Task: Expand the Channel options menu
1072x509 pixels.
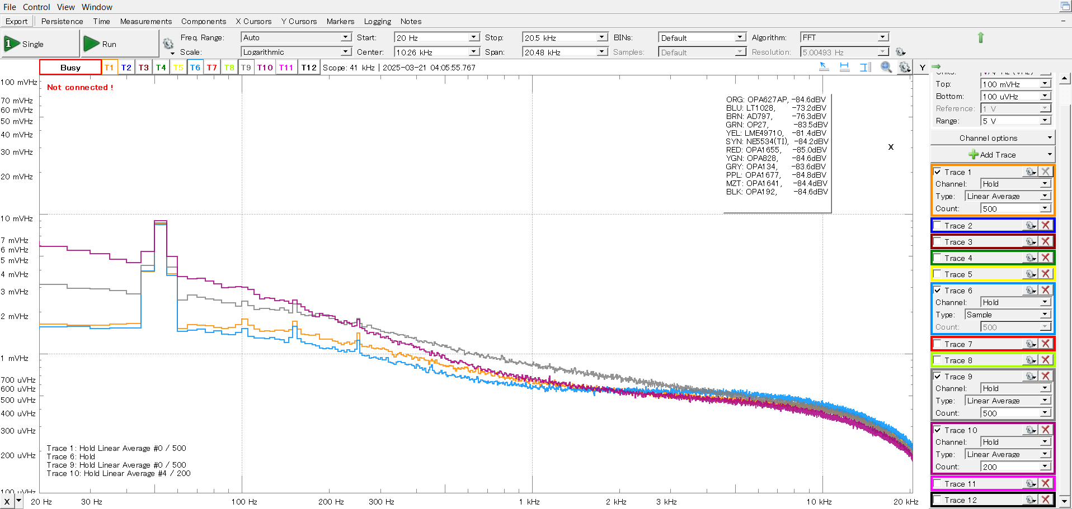Action: tap(992, 138)
